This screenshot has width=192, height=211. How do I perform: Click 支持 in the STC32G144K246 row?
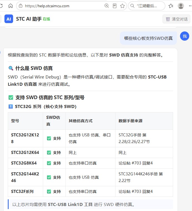click(54, 177)
